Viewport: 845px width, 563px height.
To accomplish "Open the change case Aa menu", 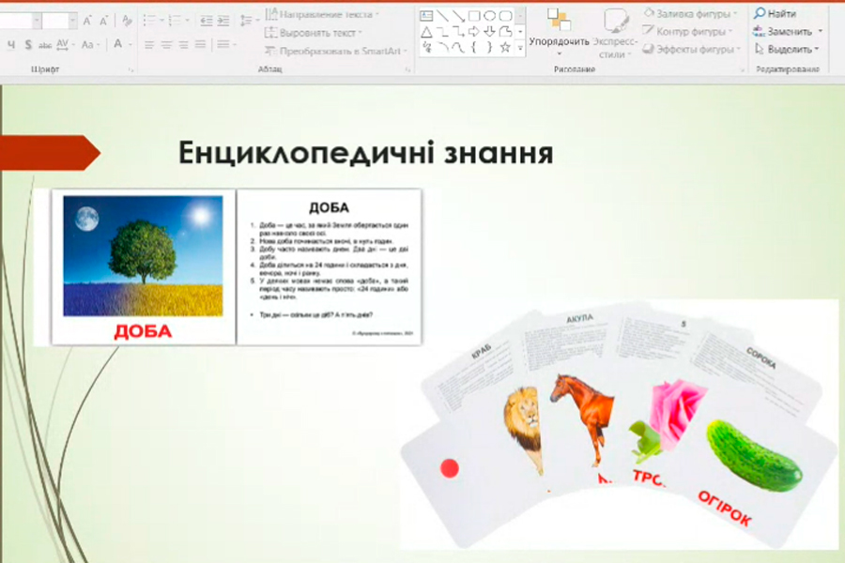I will pos(89,45).
